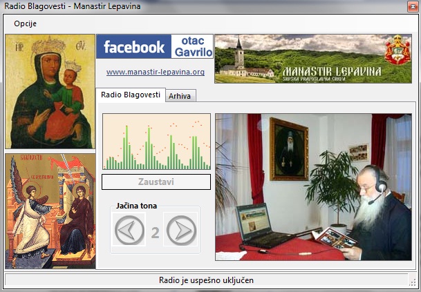Click the volume level number 2
The width and height of the screenshot is (421, 292).
pos(155,232)
